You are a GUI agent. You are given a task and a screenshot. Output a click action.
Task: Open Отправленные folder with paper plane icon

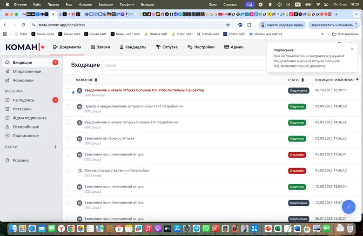pos(27,71)
